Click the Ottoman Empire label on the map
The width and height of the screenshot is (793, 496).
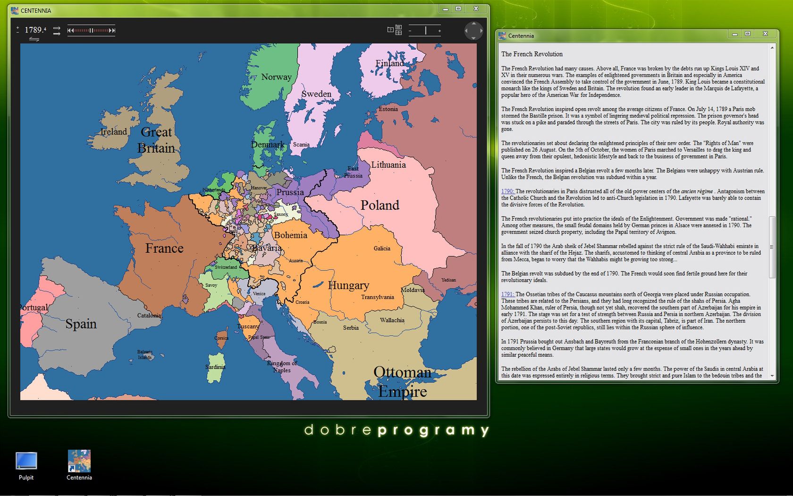[402, 382]
